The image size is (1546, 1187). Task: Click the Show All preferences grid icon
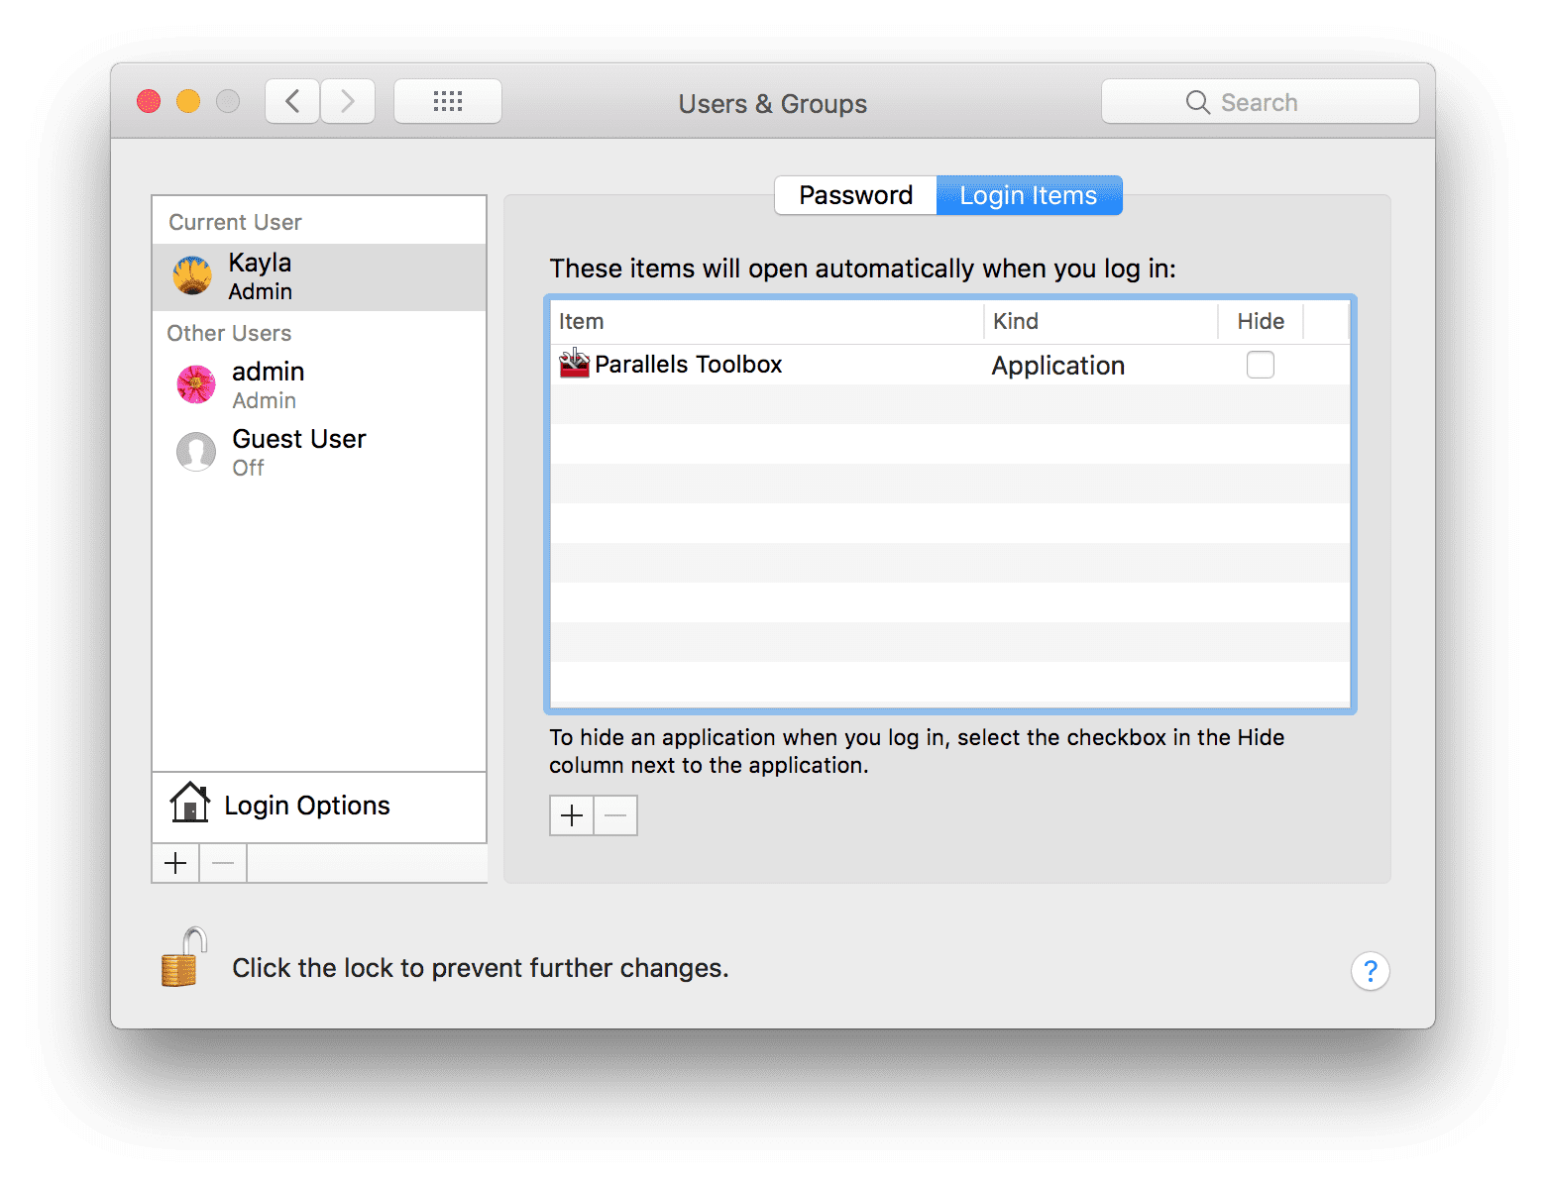(448, 100)
